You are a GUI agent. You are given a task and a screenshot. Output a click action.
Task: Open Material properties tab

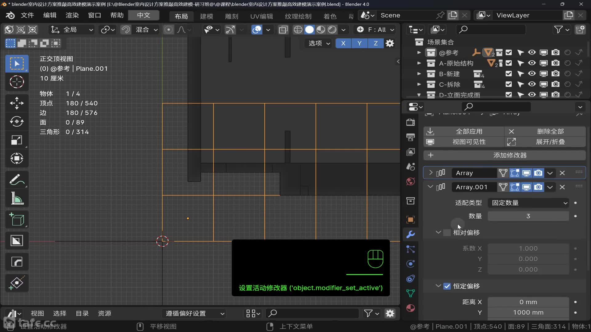[411, 308]
